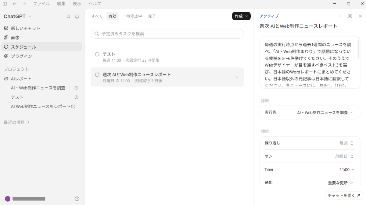Select the テスト task title
This screenshot has width=366, height=205.
(x=109, y=54)
